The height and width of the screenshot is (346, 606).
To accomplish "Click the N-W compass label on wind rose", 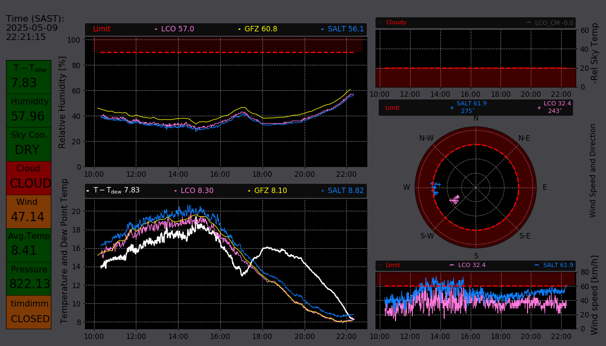I will pyautogui.click(x=427, y=138).
